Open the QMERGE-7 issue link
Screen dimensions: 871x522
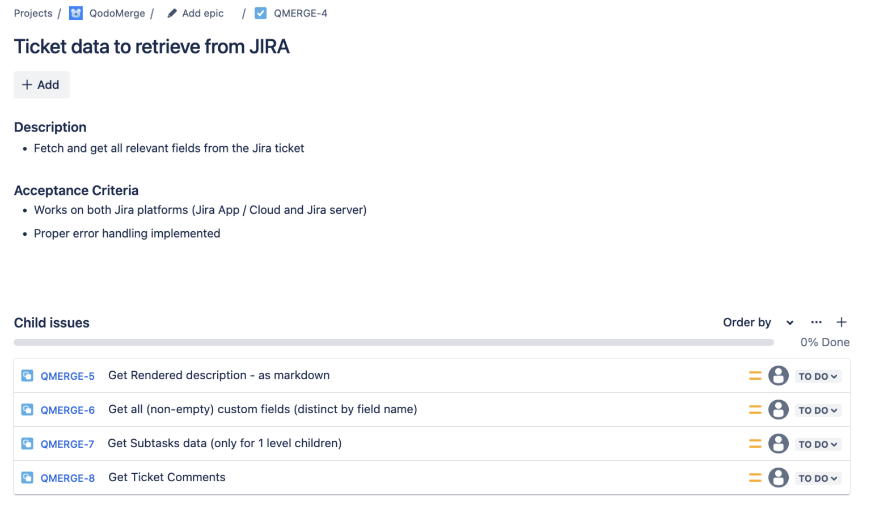67,443
